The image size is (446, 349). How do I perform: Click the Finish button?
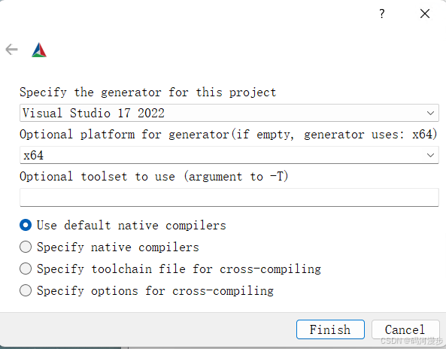[x=330, y=329]
